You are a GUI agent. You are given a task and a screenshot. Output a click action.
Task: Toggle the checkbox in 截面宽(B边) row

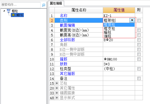click(x=139, y=30)
